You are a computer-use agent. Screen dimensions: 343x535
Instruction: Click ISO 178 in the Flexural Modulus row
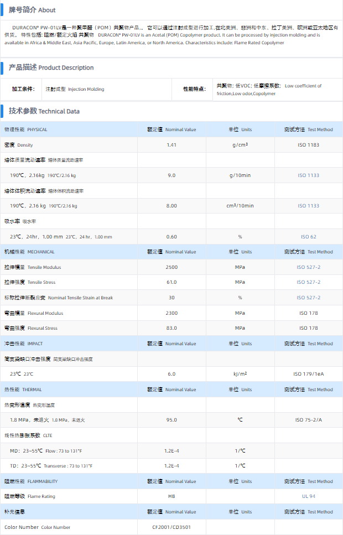tap(309, 313)
